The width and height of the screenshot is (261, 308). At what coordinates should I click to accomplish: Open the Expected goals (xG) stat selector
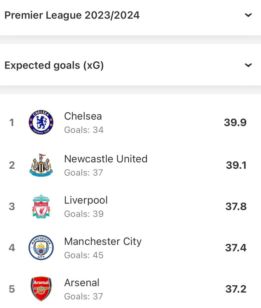(130, 65)
